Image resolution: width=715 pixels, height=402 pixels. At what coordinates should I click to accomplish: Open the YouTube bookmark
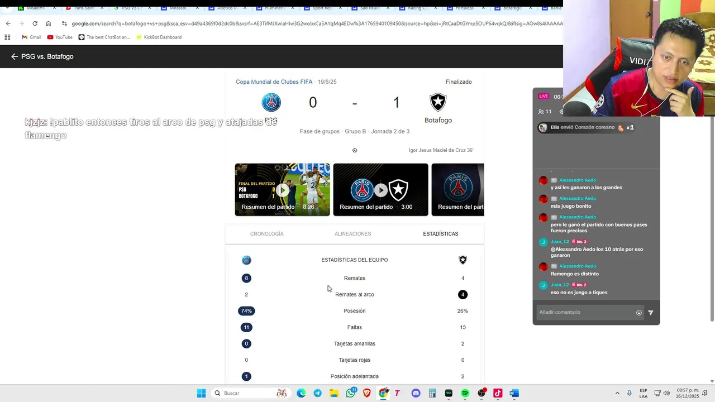coord(60,37)
